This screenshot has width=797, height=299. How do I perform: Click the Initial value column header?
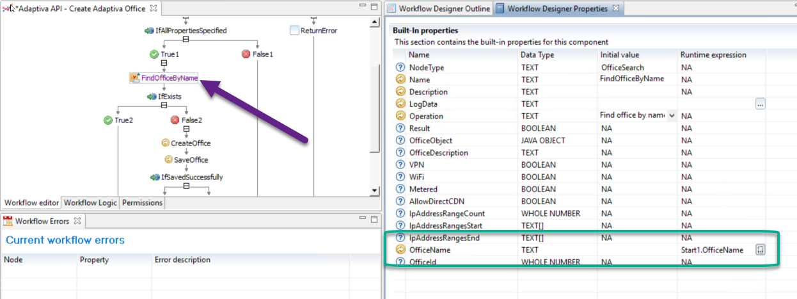(x=637, y=55)
